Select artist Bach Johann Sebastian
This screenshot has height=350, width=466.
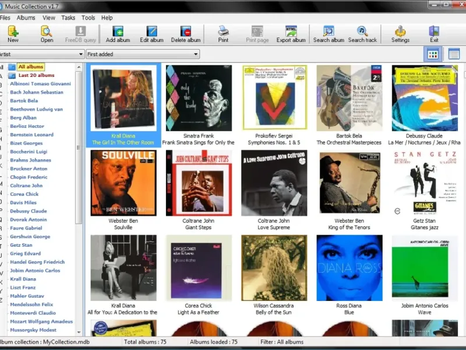tap(37, 92)
